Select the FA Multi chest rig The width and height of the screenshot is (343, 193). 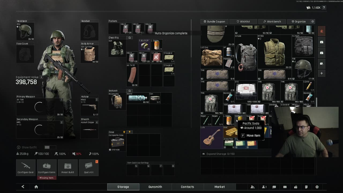[303, 46]
